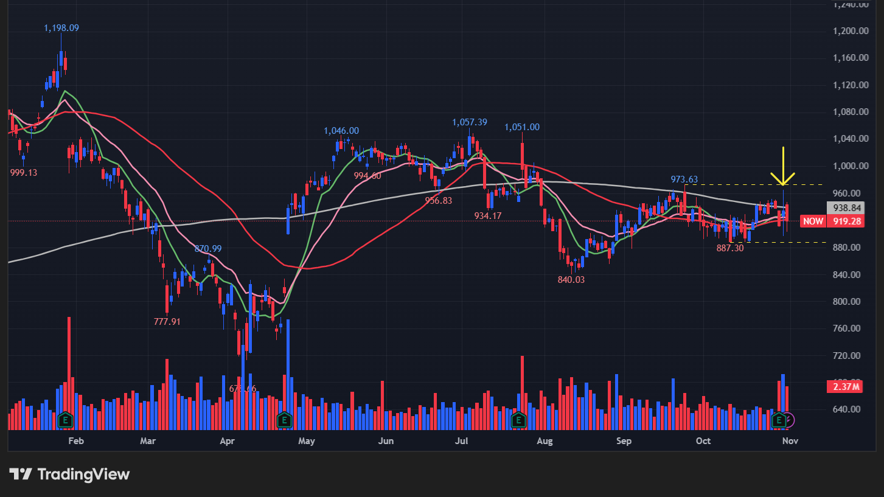Viewport: 884px width, 497px height.
Task: Click the Jul label on time axis
Action: tap(463, 441)
